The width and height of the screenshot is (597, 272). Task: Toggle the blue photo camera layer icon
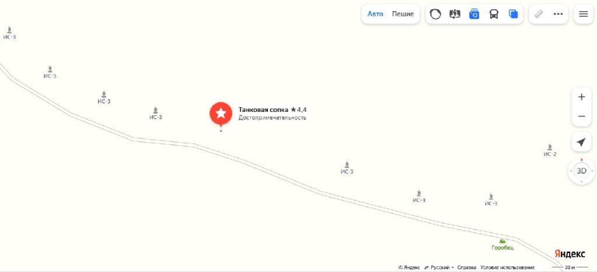point(474,14)
